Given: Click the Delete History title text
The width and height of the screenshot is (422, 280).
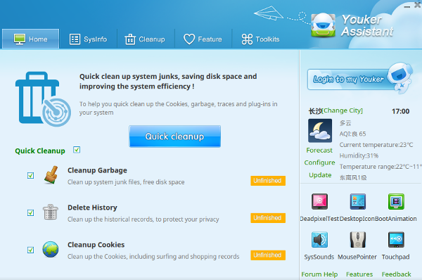Looking at the screenshot, I should [92, 208].
